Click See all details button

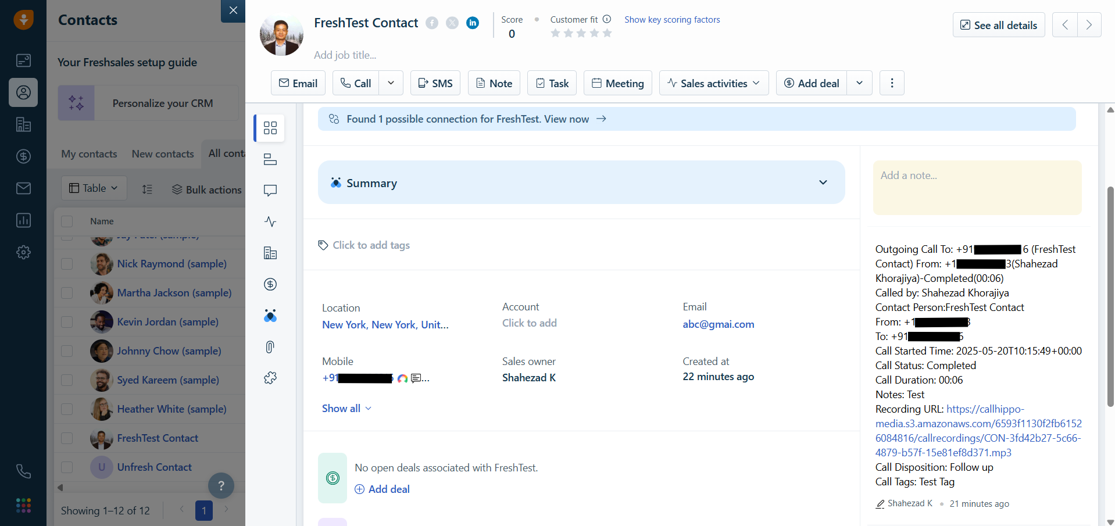tap(999, 25)
